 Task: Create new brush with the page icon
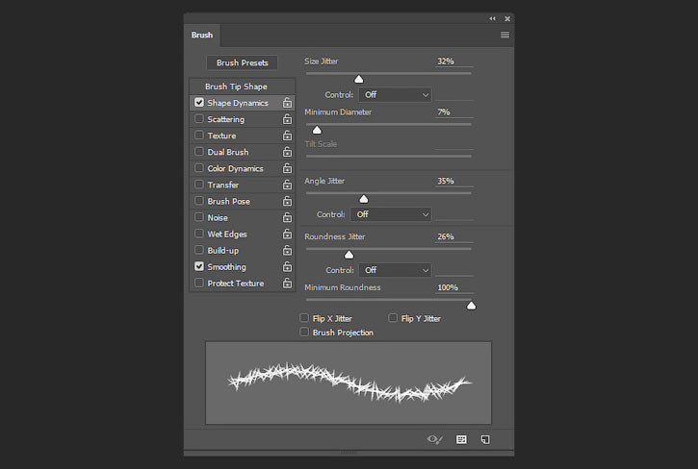(x=485, y=439)
